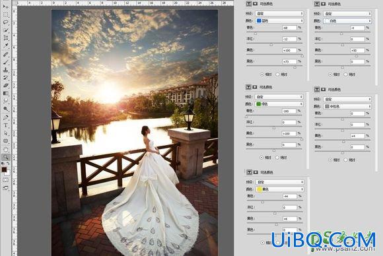
Task: Select Relative method in White panel
Action: [330, 74]
